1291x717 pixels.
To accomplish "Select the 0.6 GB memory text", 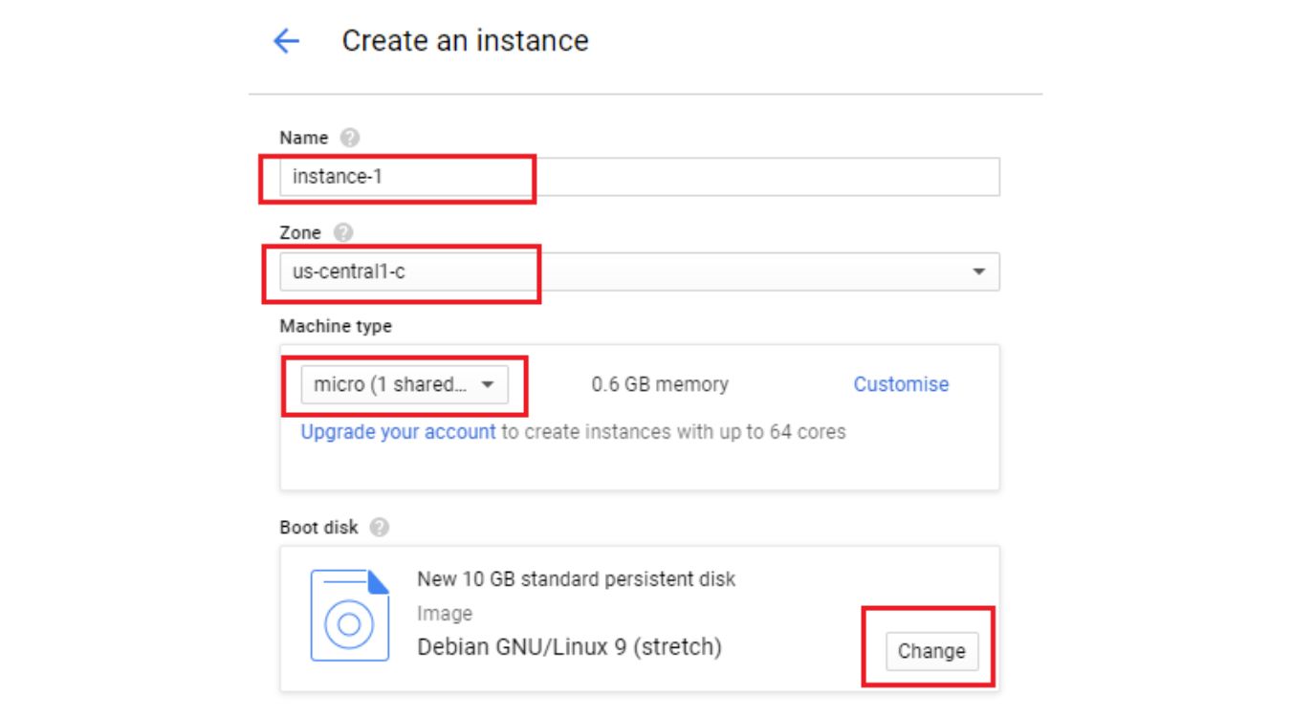I will click(660, 384).
